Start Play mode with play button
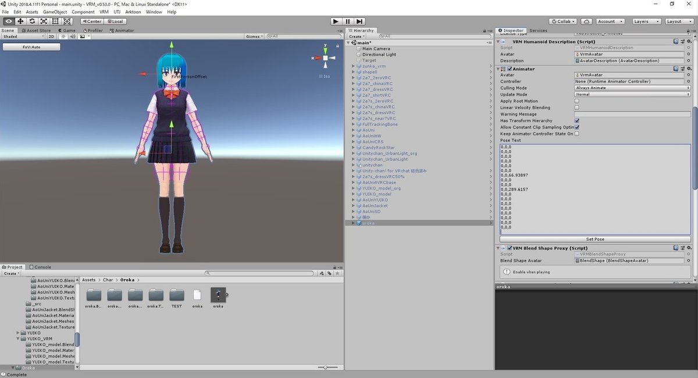The height and width of the screenshot is (378, 698). click(336, 21)
